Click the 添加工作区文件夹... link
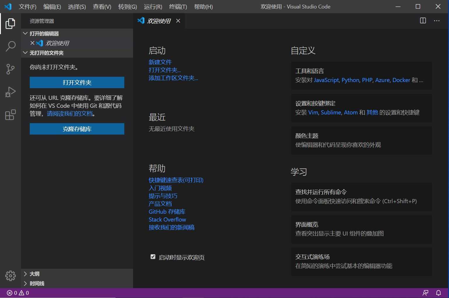 (173, 78)
